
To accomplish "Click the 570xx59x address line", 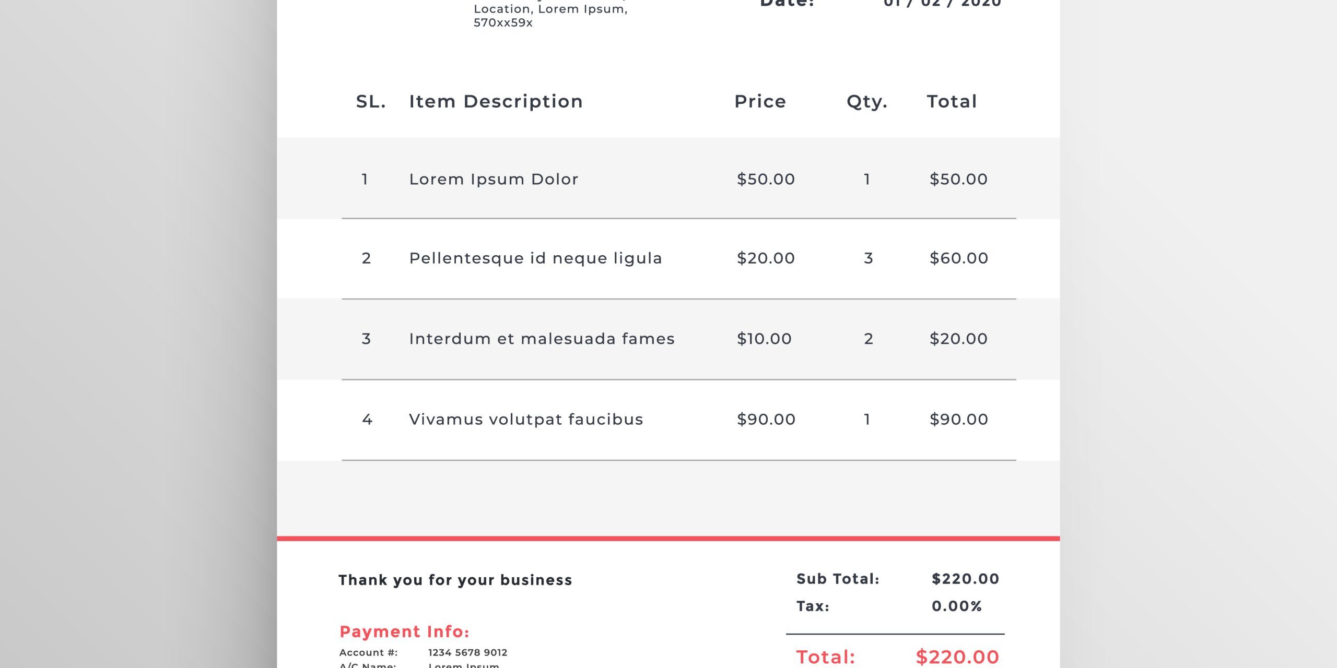I will 503,22.
